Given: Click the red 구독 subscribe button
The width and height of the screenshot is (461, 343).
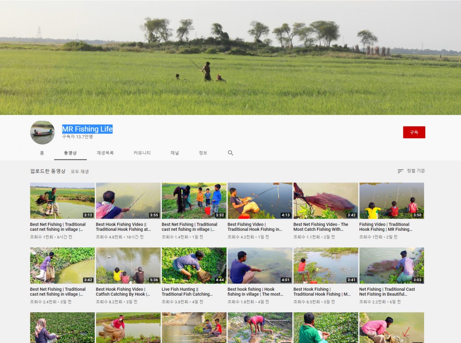Looking at the screenshot, I should (414, 132).
